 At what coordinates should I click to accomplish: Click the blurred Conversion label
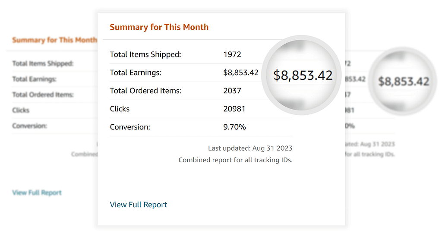coord(29,126)
